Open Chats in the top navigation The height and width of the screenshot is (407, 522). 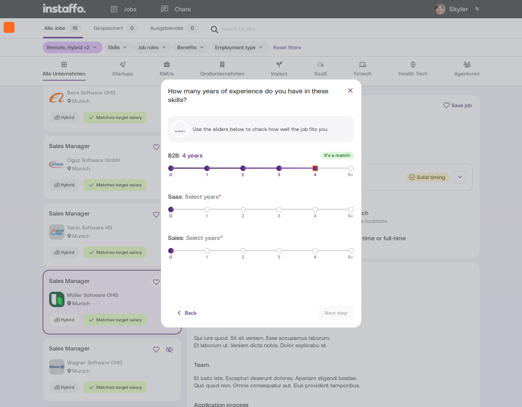tap(176, 9)
